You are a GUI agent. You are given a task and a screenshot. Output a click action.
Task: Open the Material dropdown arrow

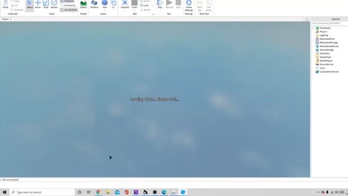pyautogui.click(x=125, y=10)
